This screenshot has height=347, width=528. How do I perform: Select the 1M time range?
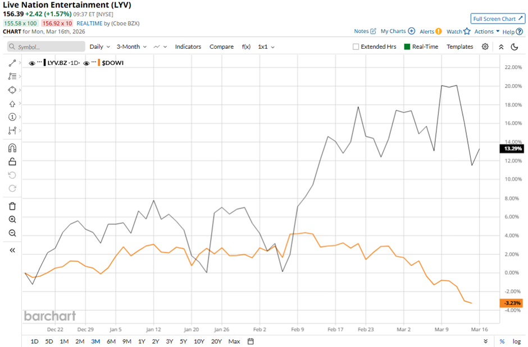coord(64,341)
